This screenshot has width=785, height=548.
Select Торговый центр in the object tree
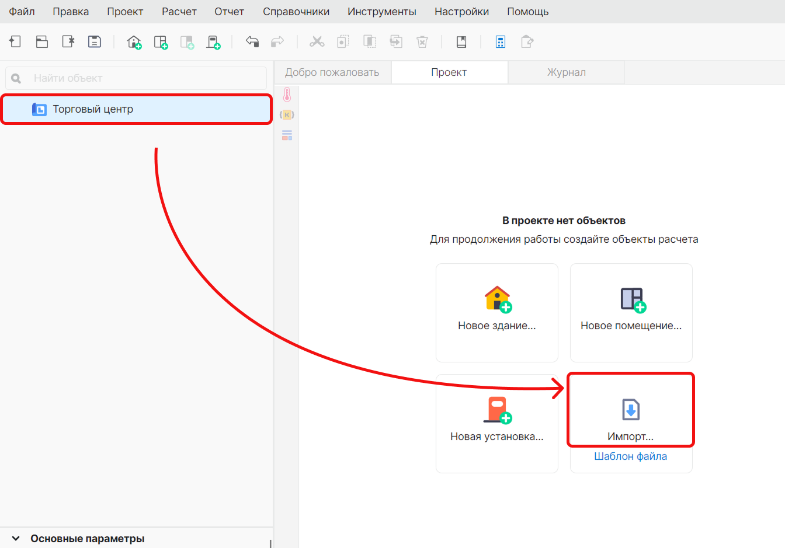[x=137, y=109]
